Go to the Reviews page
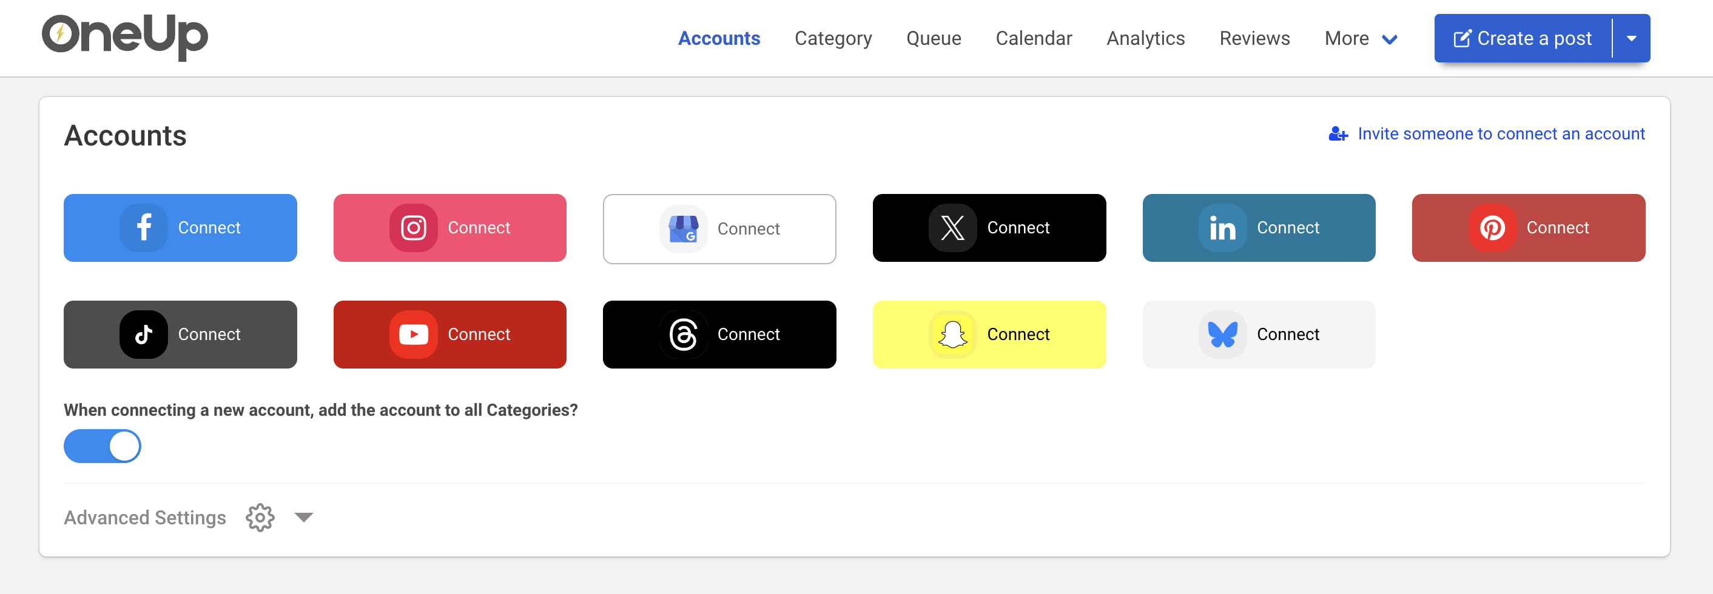Screen dimensions: 1713x594 [1254, 39]
